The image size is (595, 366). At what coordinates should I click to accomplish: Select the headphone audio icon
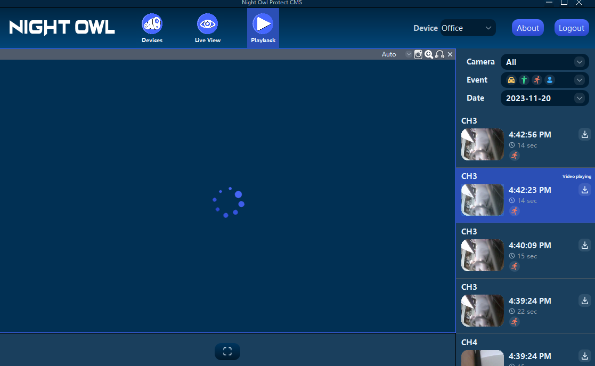coord(439,54)
